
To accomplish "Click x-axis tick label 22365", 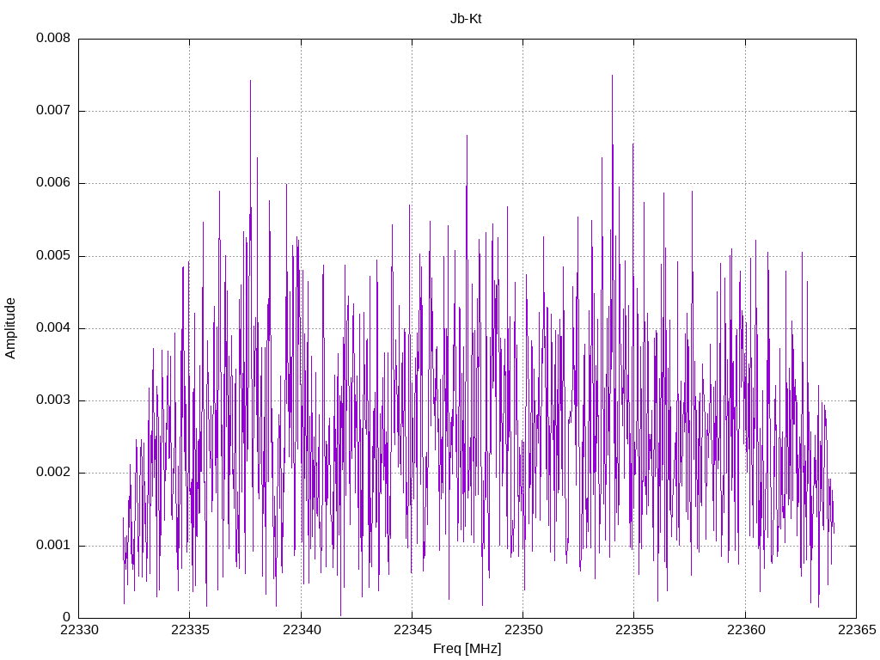I will tap(857, 630).
